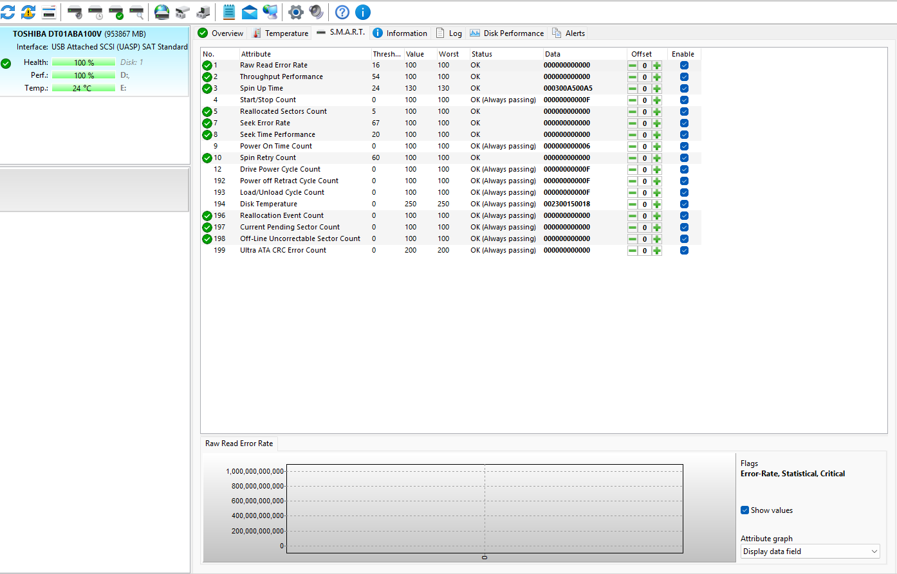Toggle Enable checkbox for Load/Unload Cycle Count

(x=684, y=193)
